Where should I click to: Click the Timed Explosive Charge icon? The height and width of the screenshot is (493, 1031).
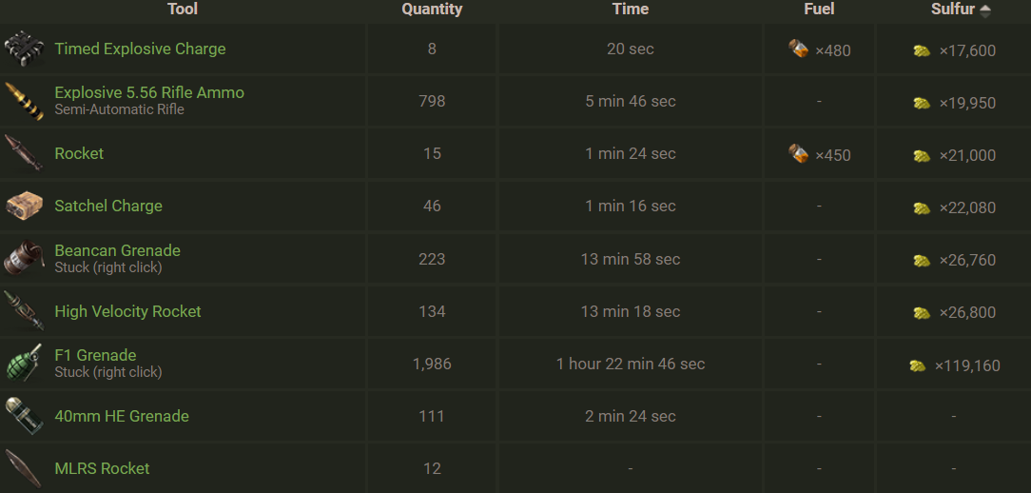pos(23,49)
